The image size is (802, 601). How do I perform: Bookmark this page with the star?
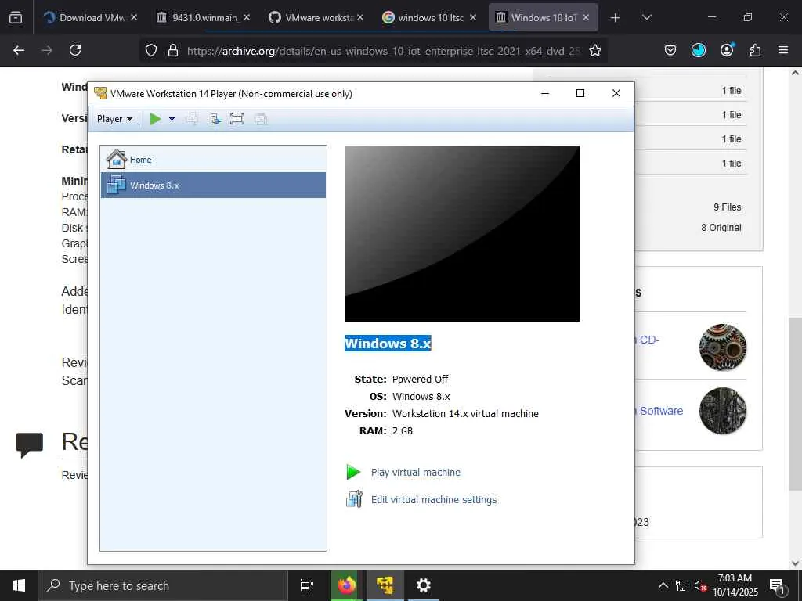pyautogui.click(x=595, y=50)
